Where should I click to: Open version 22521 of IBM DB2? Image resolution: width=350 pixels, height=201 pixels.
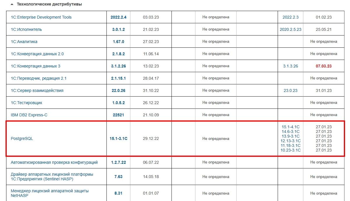coord(118,115)
